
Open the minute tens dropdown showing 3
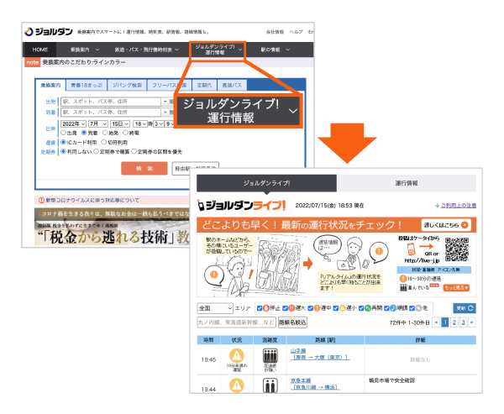[159, 123]
